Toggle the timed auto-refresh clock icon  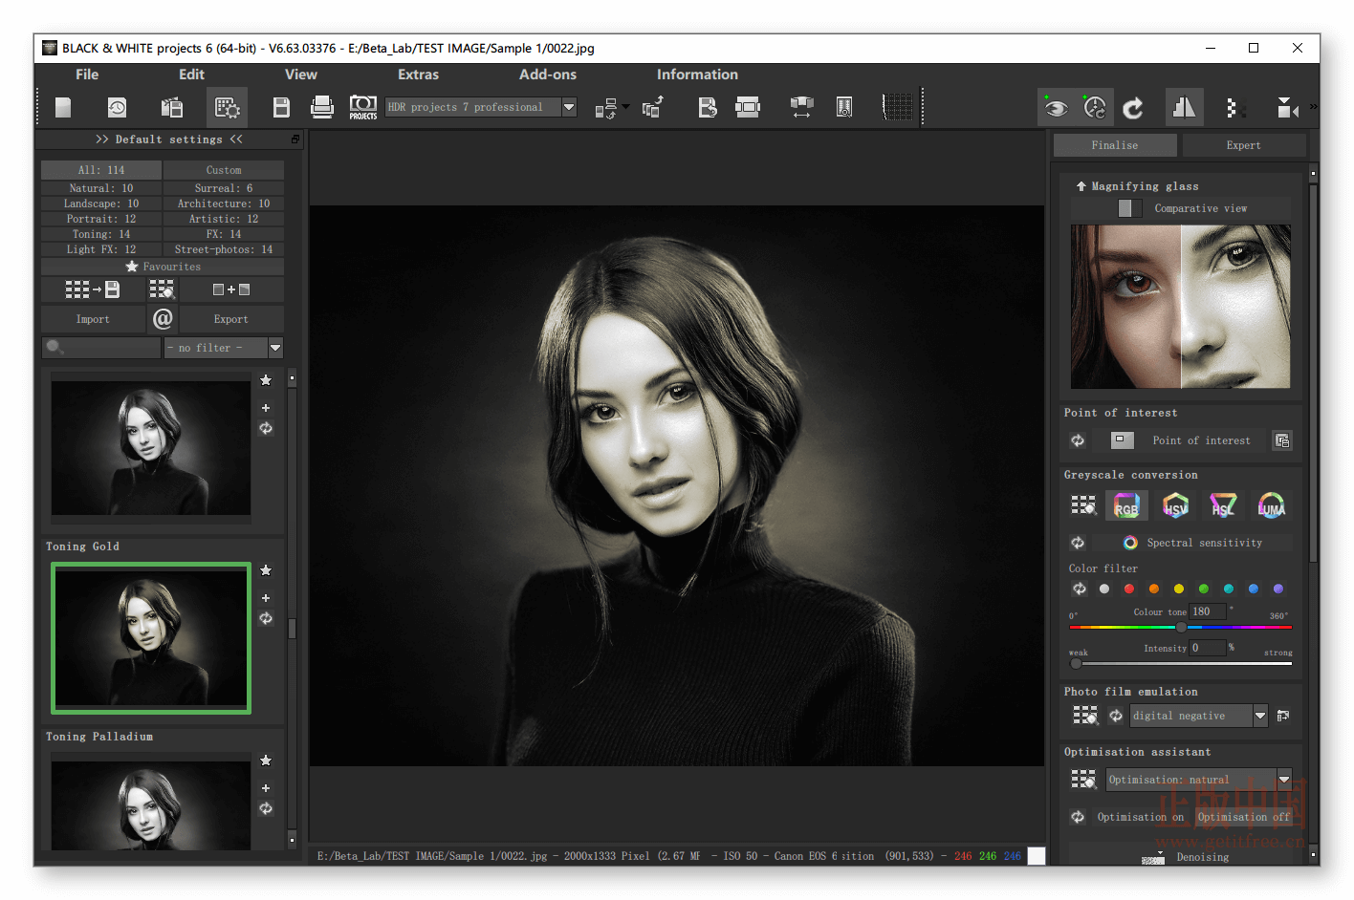(x=1094, y=108)
